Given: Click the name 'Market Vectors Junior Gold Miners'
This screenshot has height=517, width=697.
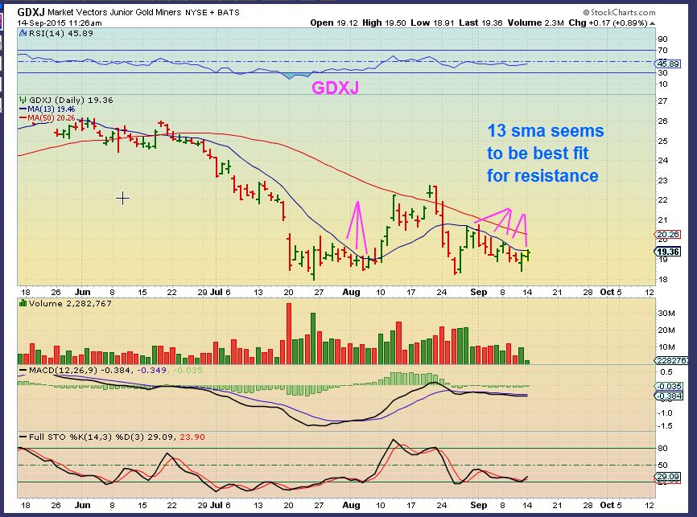Looking at the screenshot, I should point(114,12).
